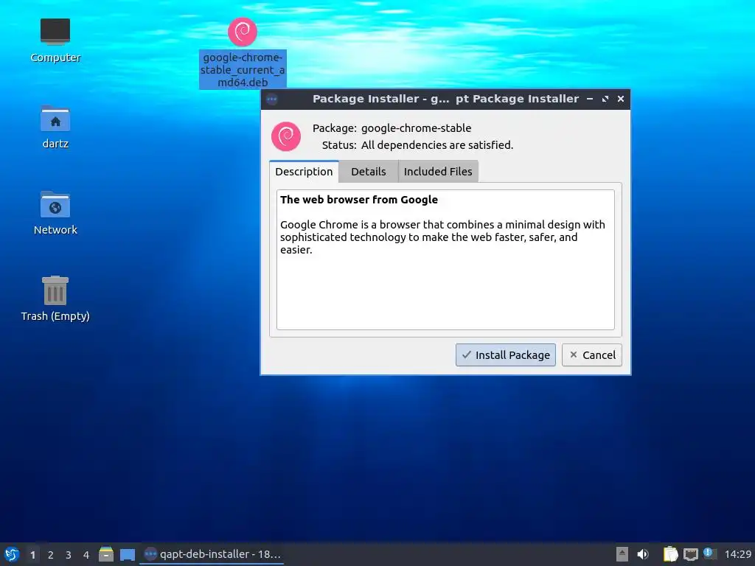Open the Lubuntu start menu
Image resolution: width=755 pixels, height=566 pixels.
[x=11, y=554]
